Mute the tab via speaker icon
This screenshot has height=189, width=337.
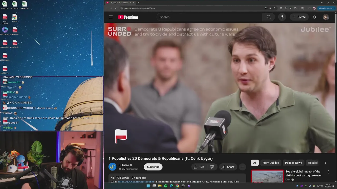(131, 3)
